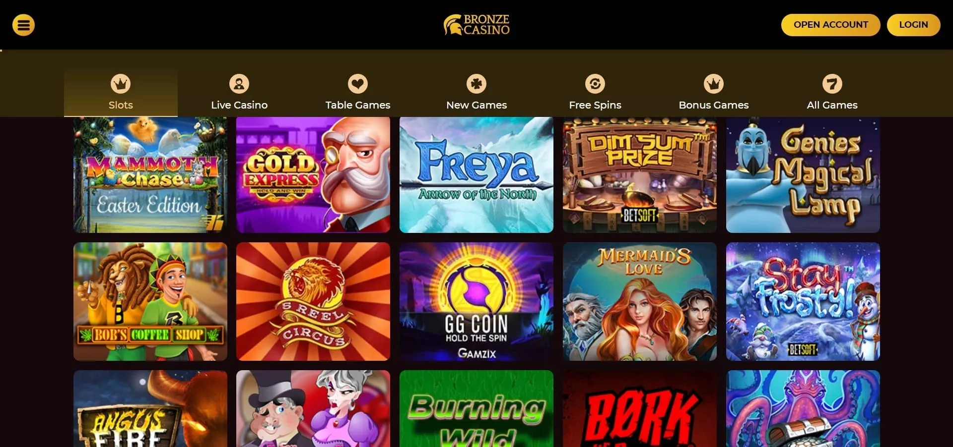Open the GG Coin Hold The Spin game

476,301
